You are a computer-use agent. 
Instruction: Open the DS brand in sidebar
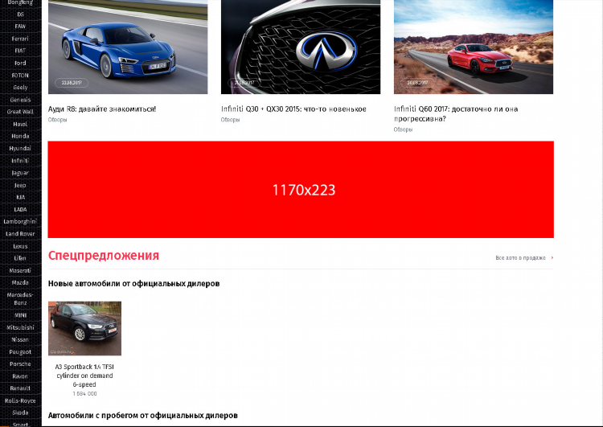(x=20, y=14)
